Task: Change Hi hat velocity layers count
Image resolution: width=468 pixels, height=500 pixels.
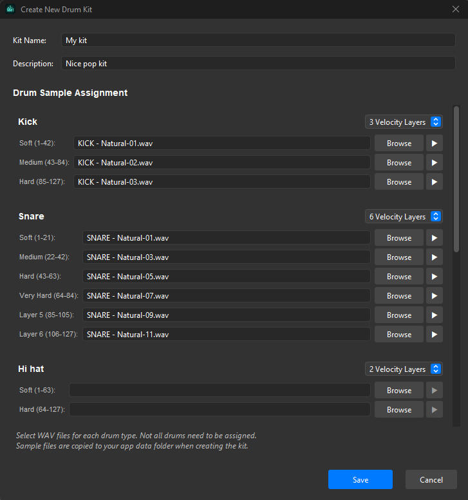Action: pos(403,369)
